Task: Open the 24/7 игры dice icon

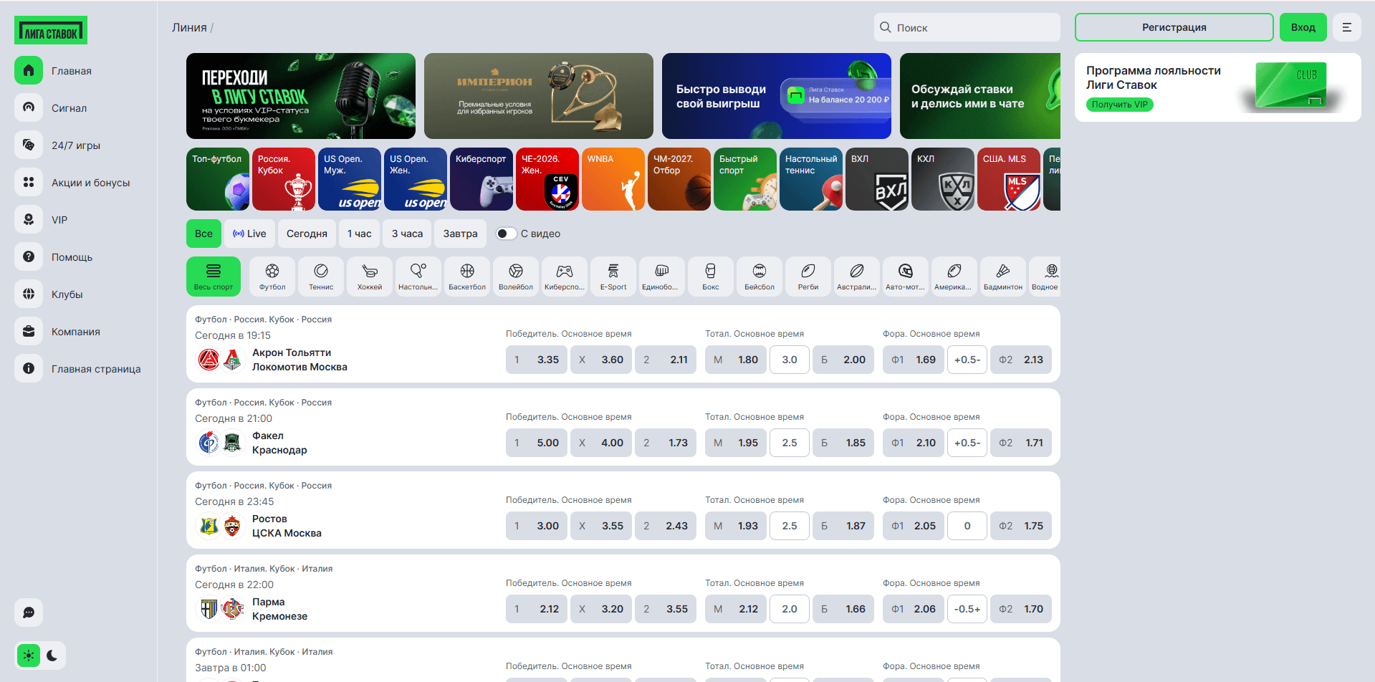Action: pos(29,145)
